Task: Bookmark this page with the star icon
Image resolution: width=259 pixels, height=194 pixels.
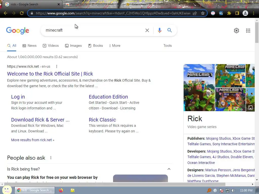Action: click(203, 13)
